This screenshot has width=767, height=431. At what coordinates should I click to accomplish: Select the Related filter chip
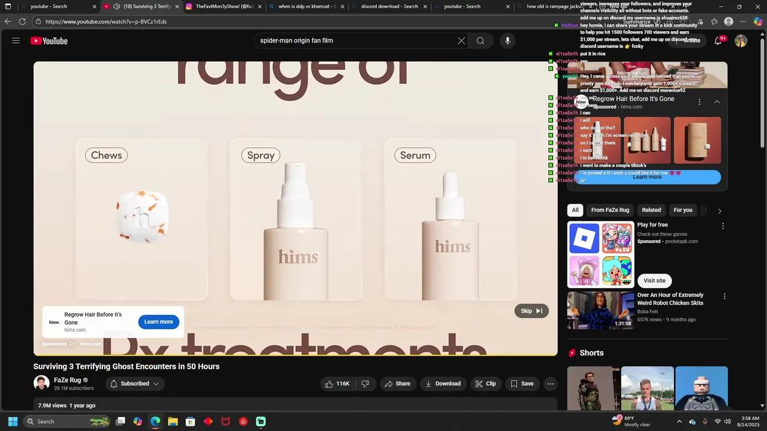651,210
